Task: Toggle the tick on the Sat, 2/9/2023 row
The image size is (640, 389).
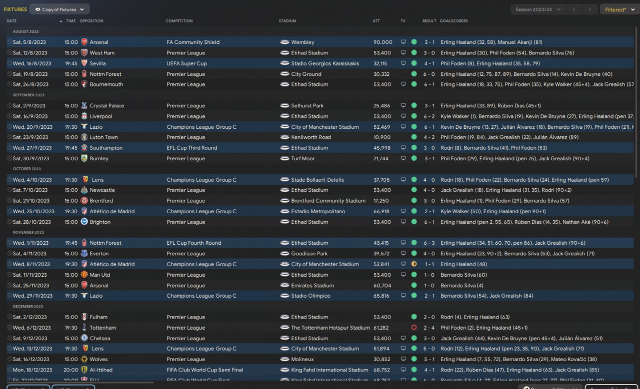Action: 9,106
